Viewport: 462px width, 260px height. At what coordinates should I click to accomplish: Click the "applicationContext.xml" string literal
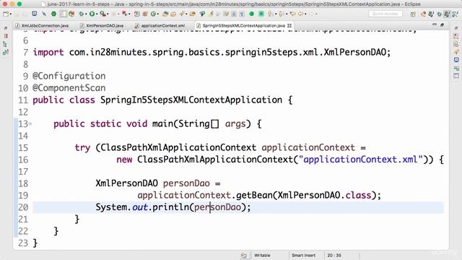tap(361, 160)
